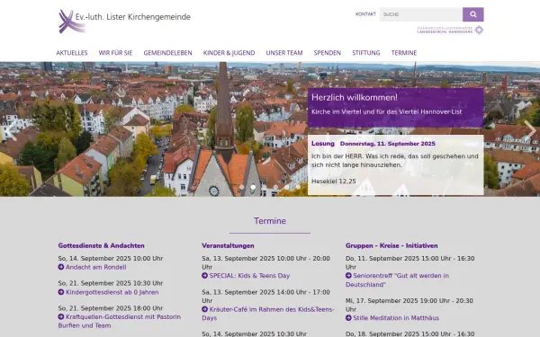Click the Lister Kirchengemeinde logo

(x=124, y=21)
